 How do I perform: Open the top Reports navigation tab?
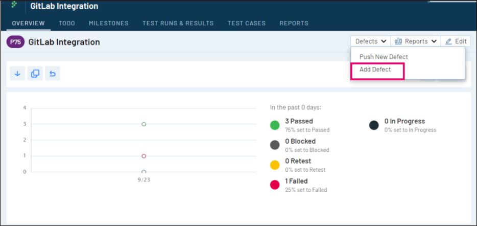pyautogui.click(x=294, y=23)
